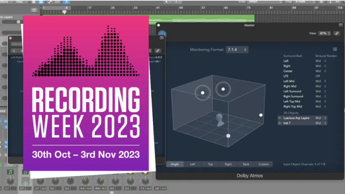Click the waveform zoom icon next to Drag
This screenshot has width=345, height=194.
click(321, 2)
